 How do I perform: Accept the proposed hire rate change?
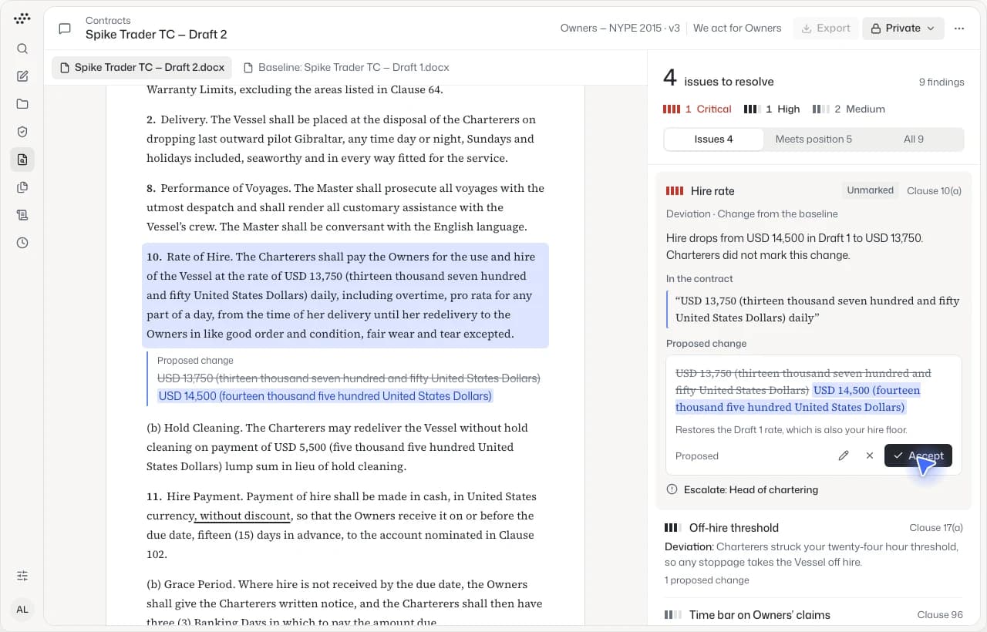(918, 456)
